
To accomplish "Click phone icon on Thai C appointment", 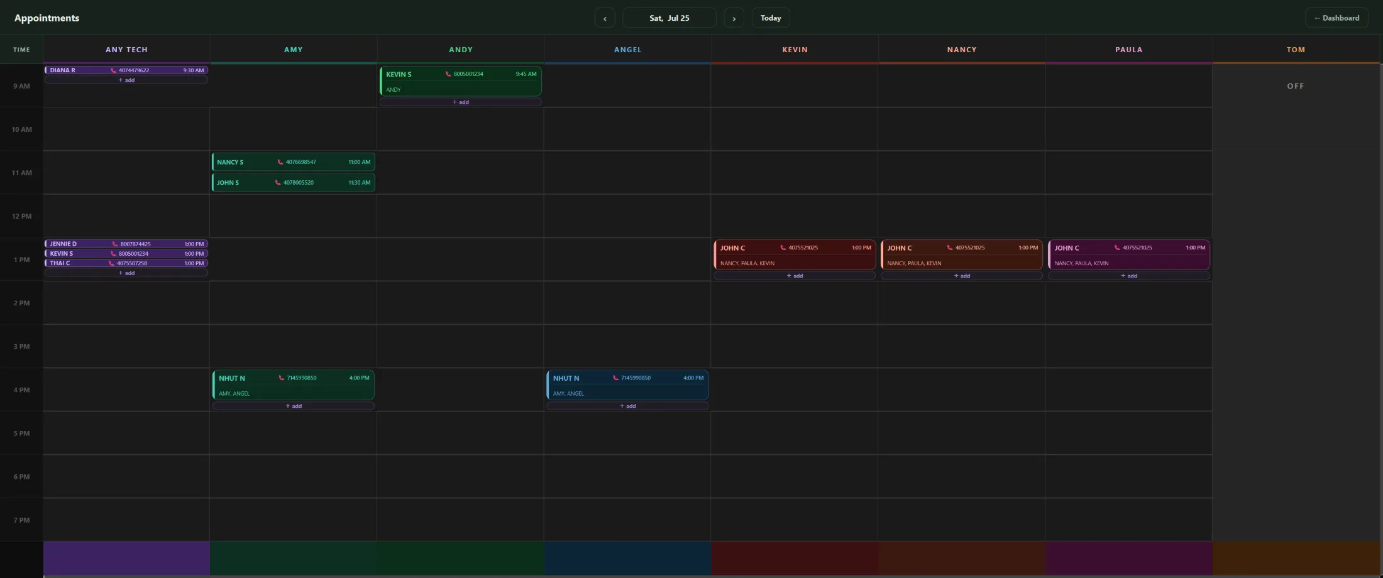I will pos(111,263).
